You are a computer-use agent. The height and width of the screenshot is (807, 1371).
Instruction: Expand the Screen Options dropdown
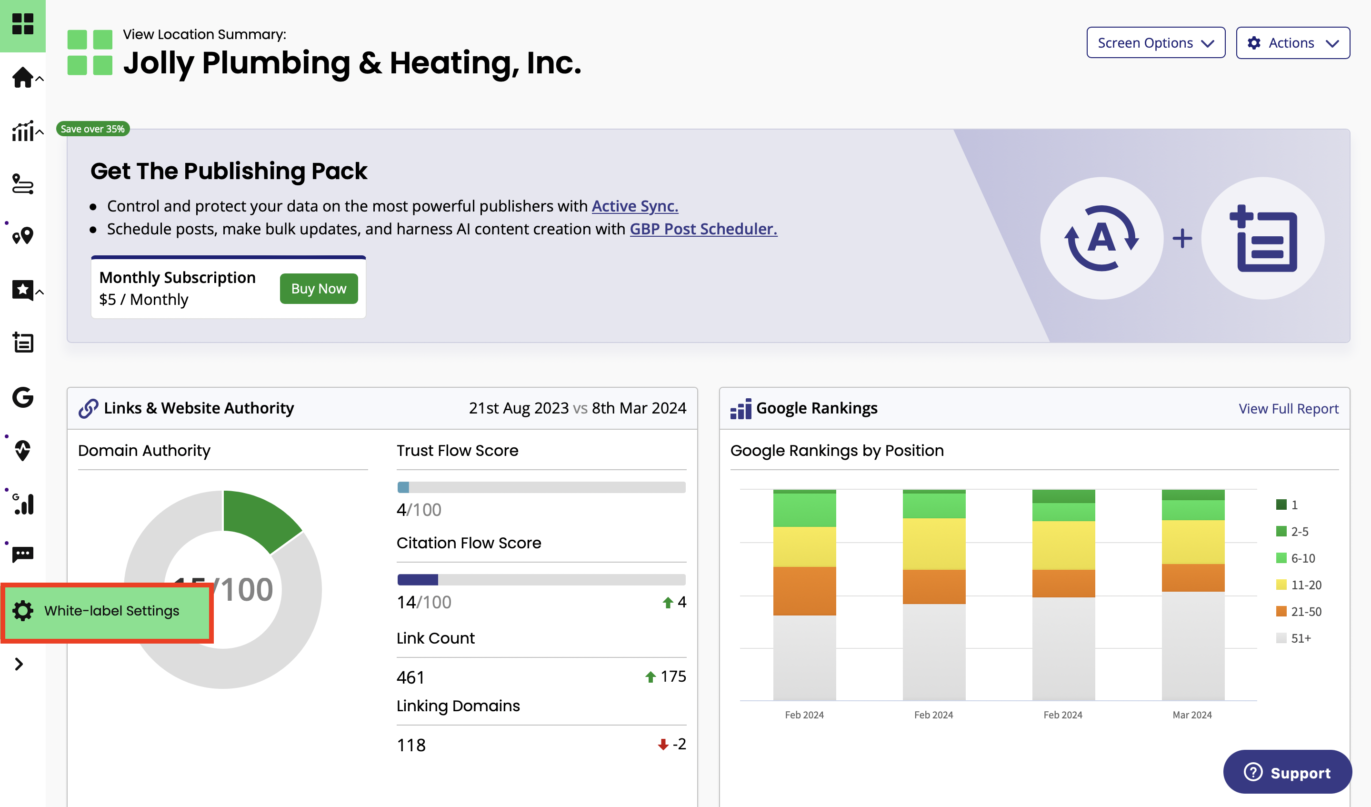click(1156, 42)
